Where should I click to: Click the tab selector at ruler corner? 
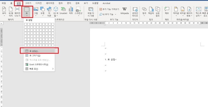(x=1, y=23)
